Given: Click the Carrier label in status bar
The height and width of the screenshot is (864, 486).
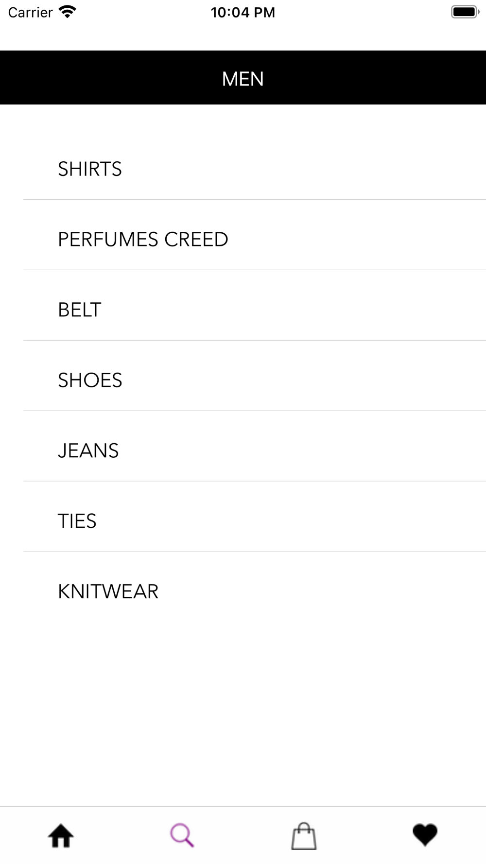Looking at the screenshot, I should 31,12.
